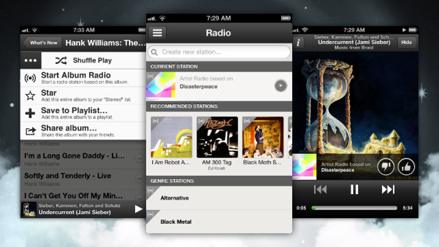Thumbs down the current radio track
The width and height of the screenshot is (439, 247).
pos(386,167)
